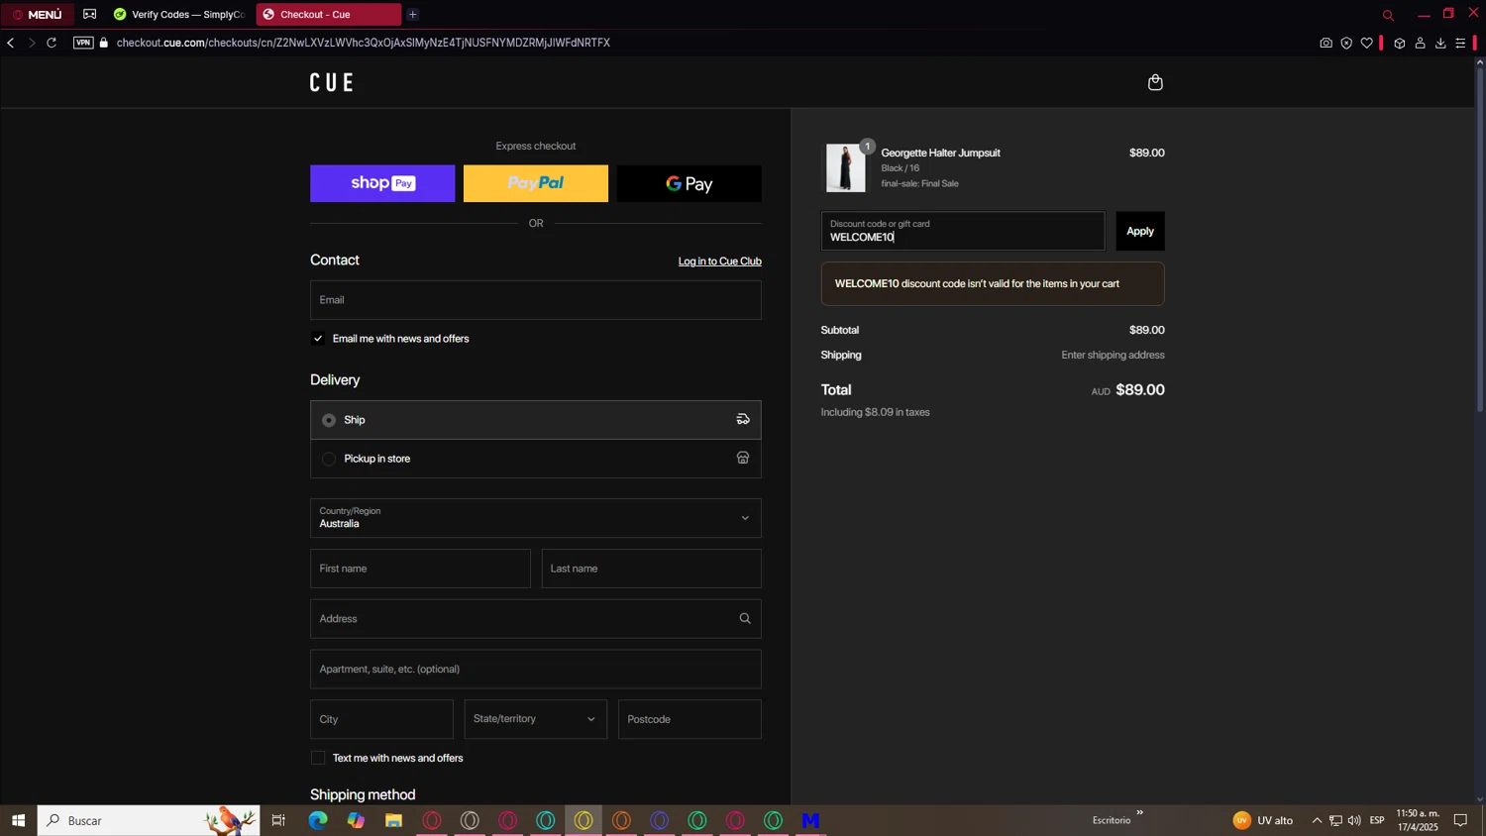Open the browser profile account icon
Viewport: 1486px width, 836px height.
[1420, 44]
